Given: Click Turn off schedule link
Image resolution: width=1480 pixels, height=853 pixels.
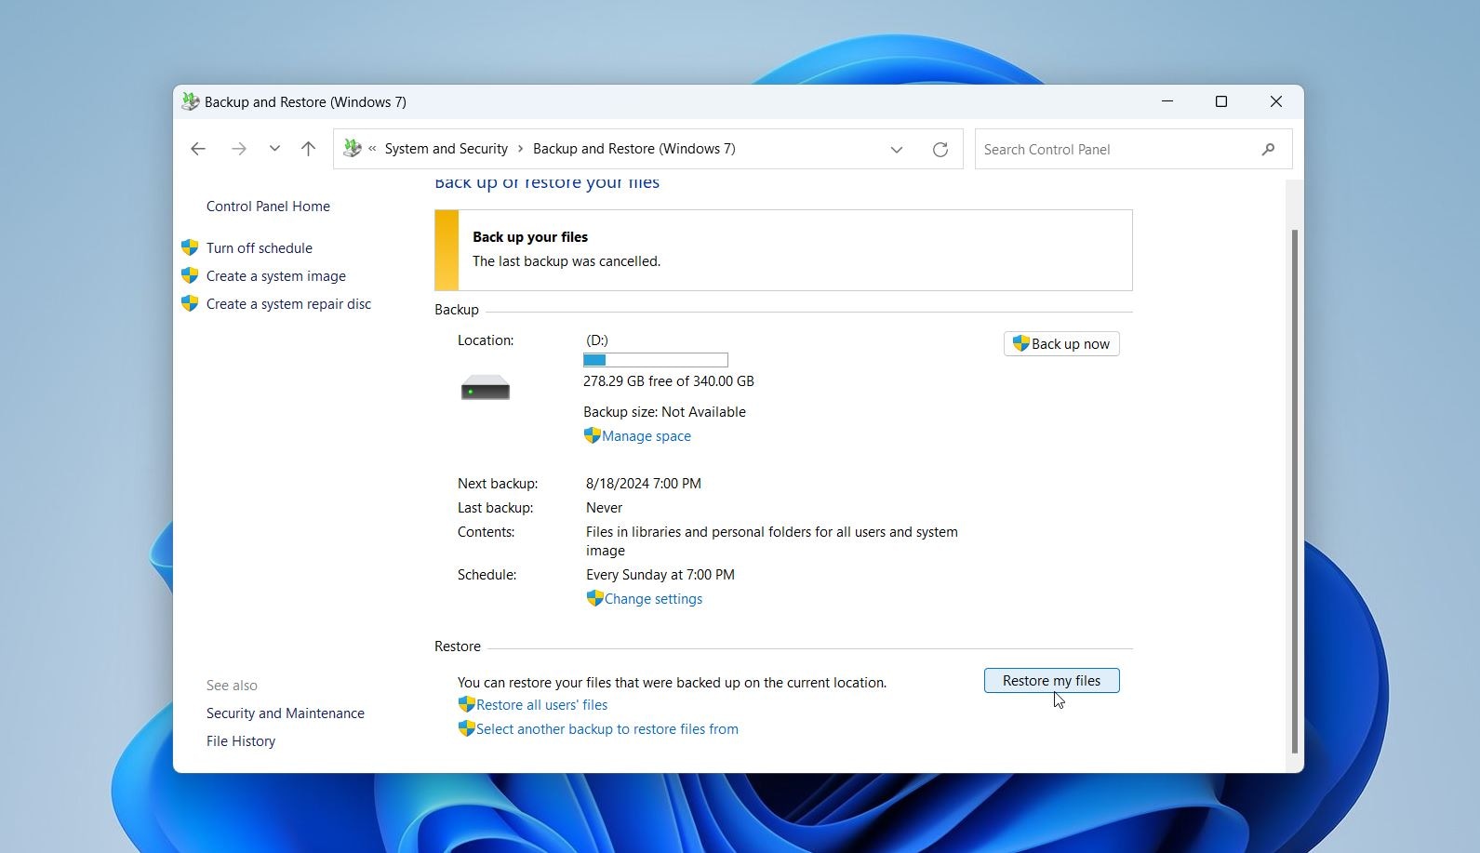Looking at the screenshot, I should [260, 248].
